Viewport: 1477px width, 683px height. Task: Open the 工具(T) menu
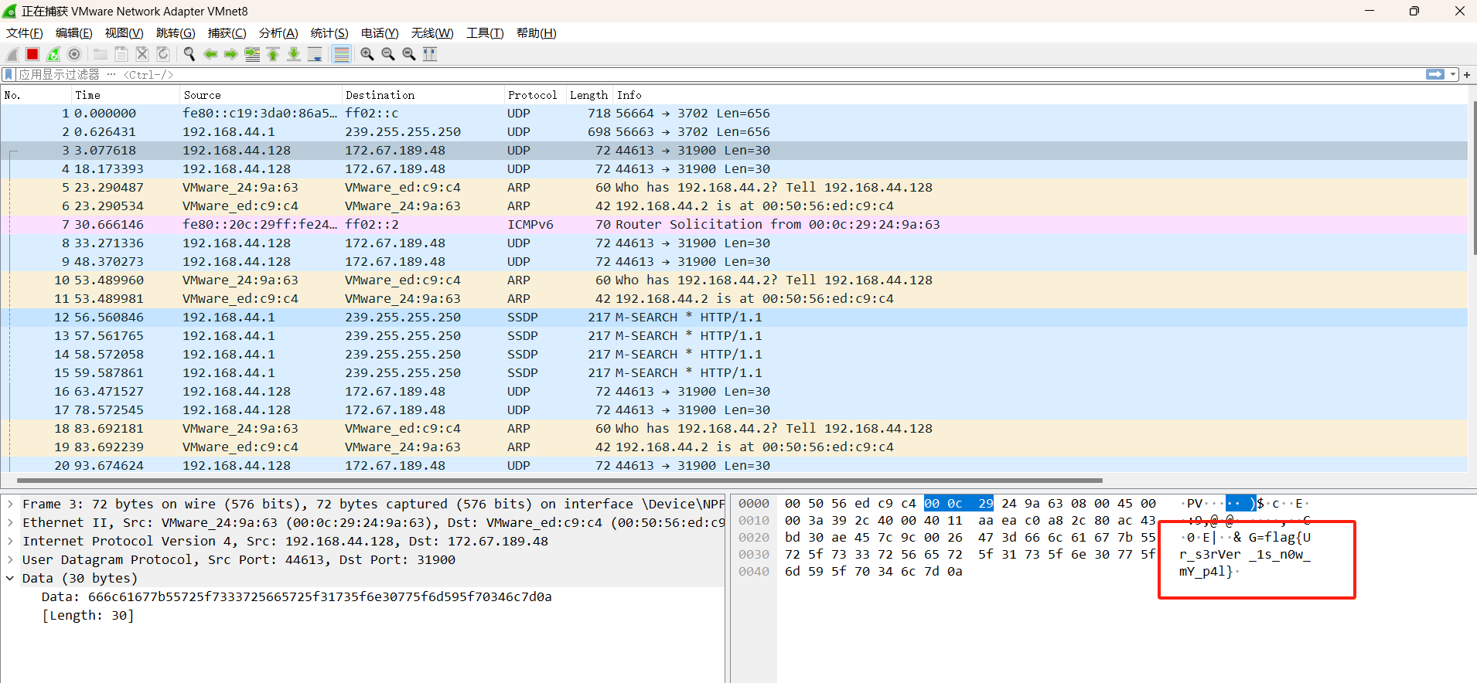485,32
